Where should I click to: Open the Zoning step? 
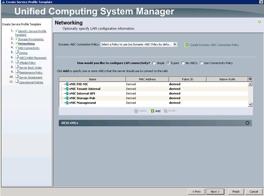pos(23,53)
